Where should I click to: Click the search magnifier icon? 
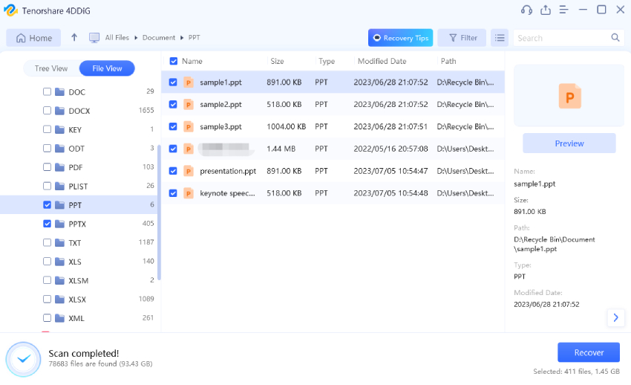(615, 37)
